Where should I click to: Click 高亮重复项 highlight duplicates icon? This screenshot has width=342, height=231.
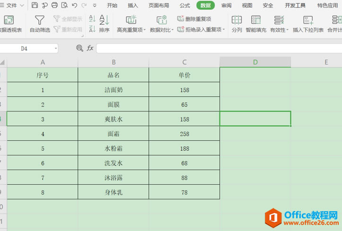coord(131,20)
